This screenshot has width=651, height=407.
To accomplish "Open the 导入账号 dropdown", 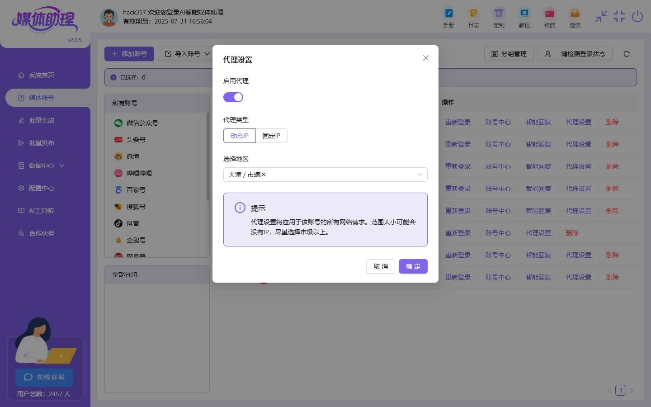I will 187,54.
